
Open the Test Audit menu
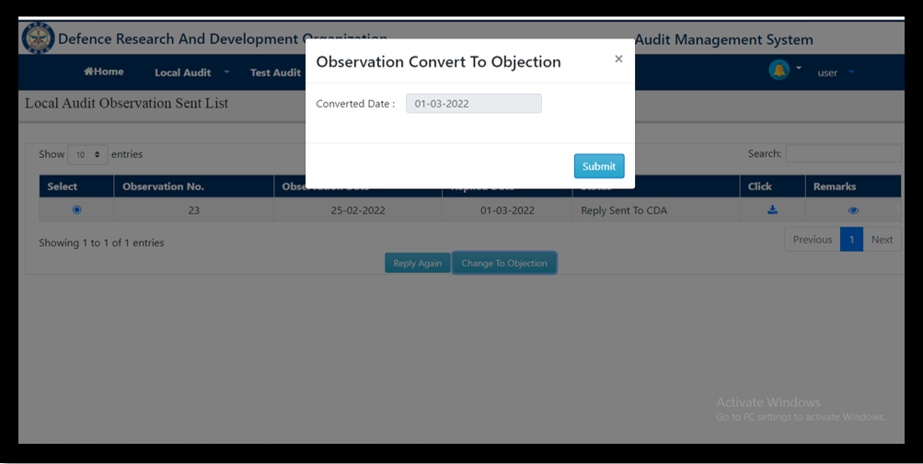coord(275,73)
